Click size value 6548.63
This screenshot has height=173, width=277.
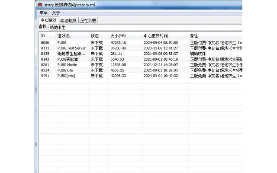(117, 59)
